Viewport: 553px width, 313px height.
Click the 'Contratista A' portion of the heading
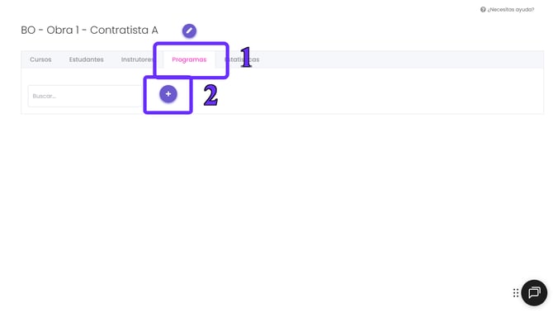pos(124,30)
